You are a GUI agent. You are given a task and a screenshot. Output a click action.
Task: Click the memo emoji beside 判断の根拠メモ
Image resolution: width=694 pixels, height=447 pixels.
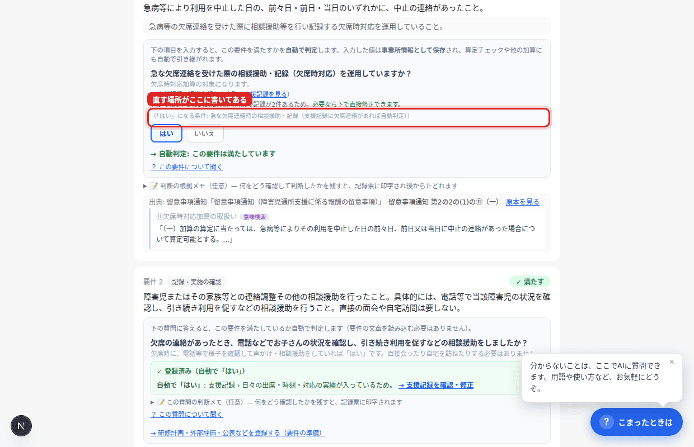tap(154, 186)
